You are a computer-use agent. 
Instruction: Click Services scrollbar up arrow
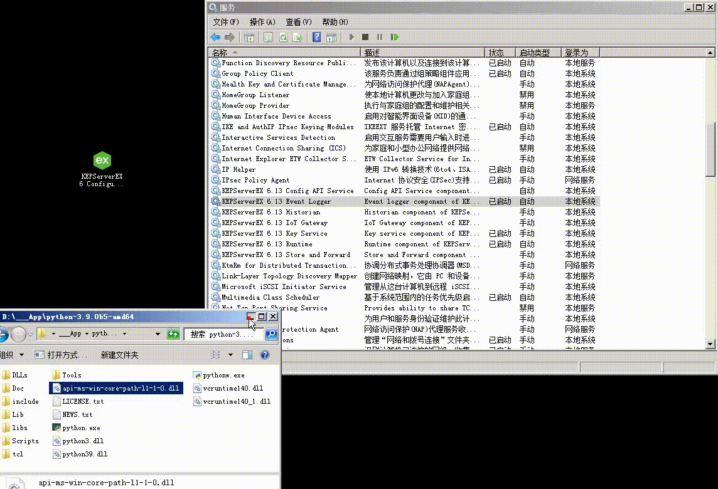click(710, 53)
